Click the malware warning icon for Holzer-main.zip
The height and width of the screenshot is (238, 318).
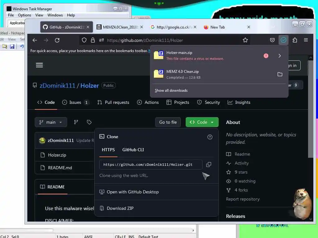pos(266,56)
